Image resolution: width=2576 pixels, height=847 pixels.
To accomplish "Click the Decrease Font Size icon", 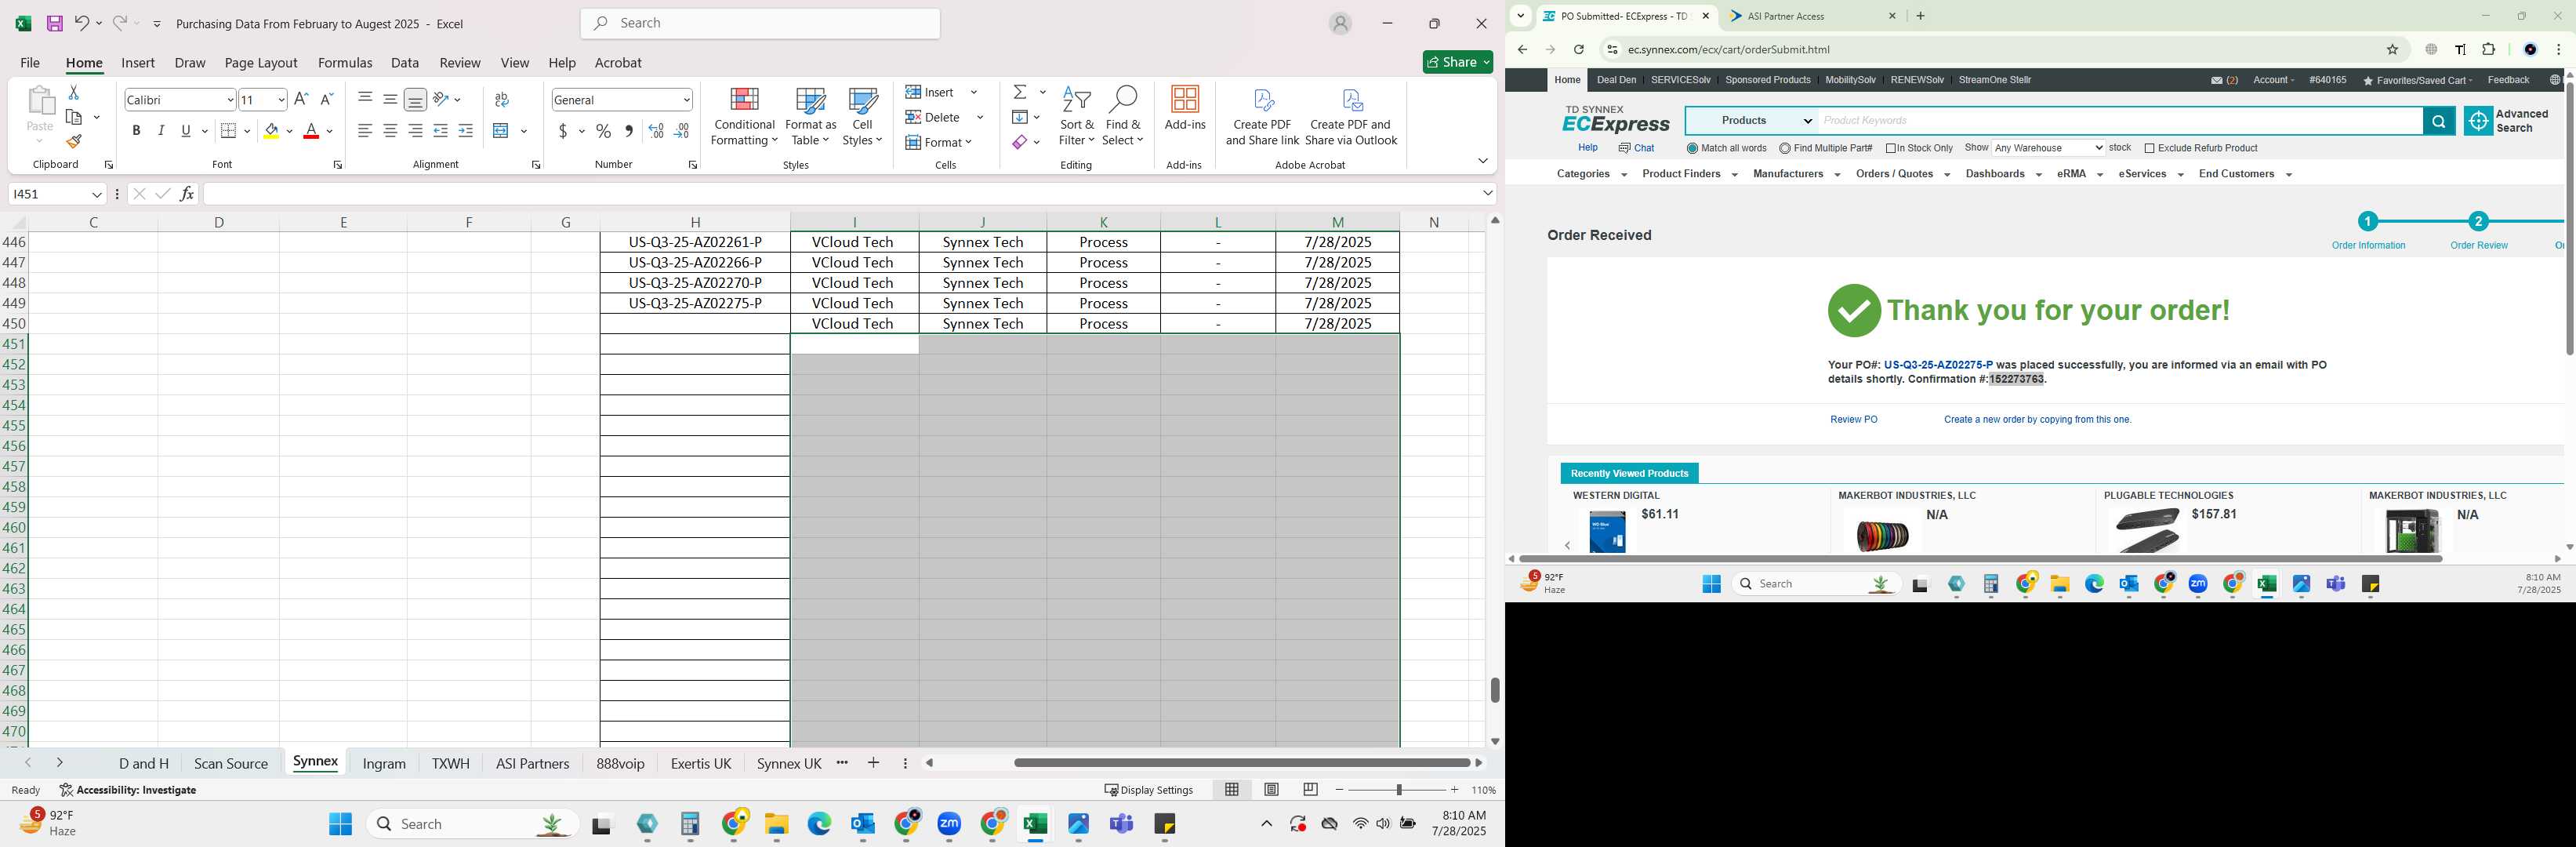I will (326, 99).
